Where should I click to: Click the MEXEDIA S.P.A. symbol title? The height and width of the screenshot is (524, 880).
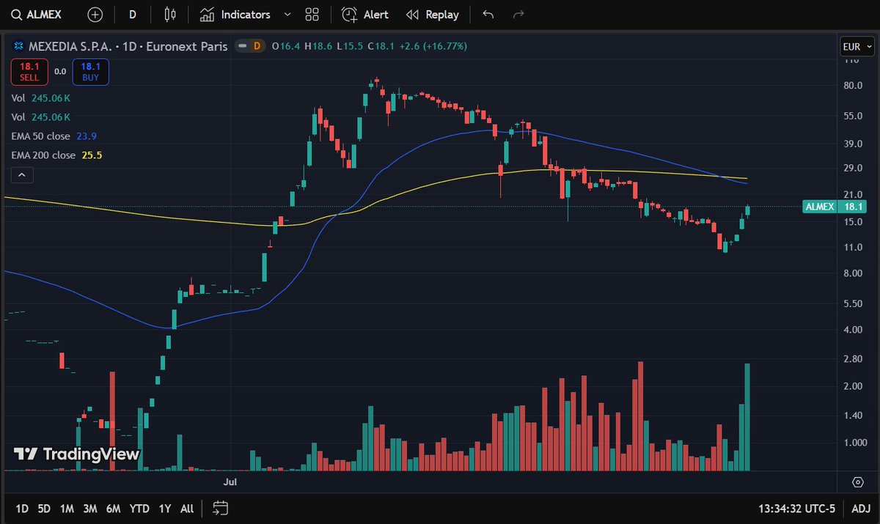[x=70, y=46]
